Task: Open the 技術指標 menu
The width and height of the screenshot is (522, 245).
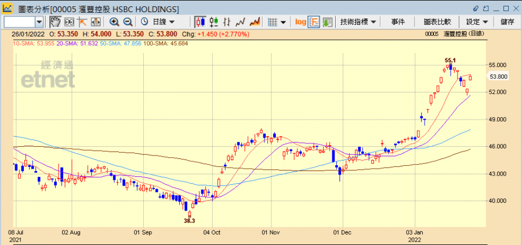Action: [358, 22]
